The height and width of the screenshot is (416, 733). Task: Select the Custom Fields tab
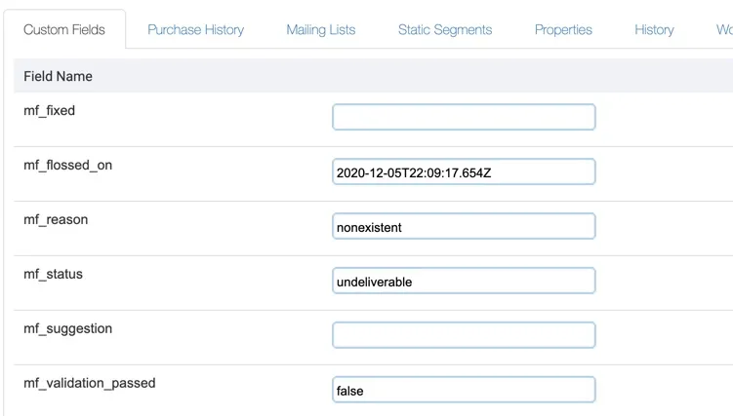pyautogui.click(x=64, y=30)
